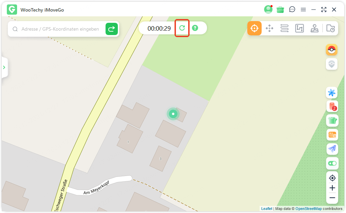Reset the cooldown timer refresh icon

(x=182, y=28)
